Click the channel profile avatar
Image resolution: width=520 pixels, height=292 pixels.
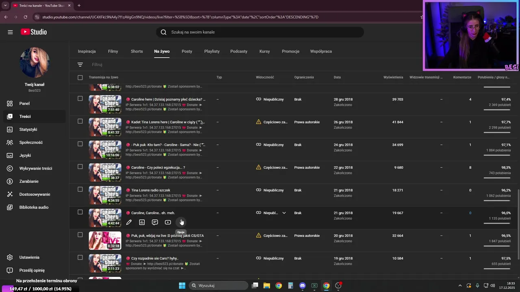pos(35,63)
